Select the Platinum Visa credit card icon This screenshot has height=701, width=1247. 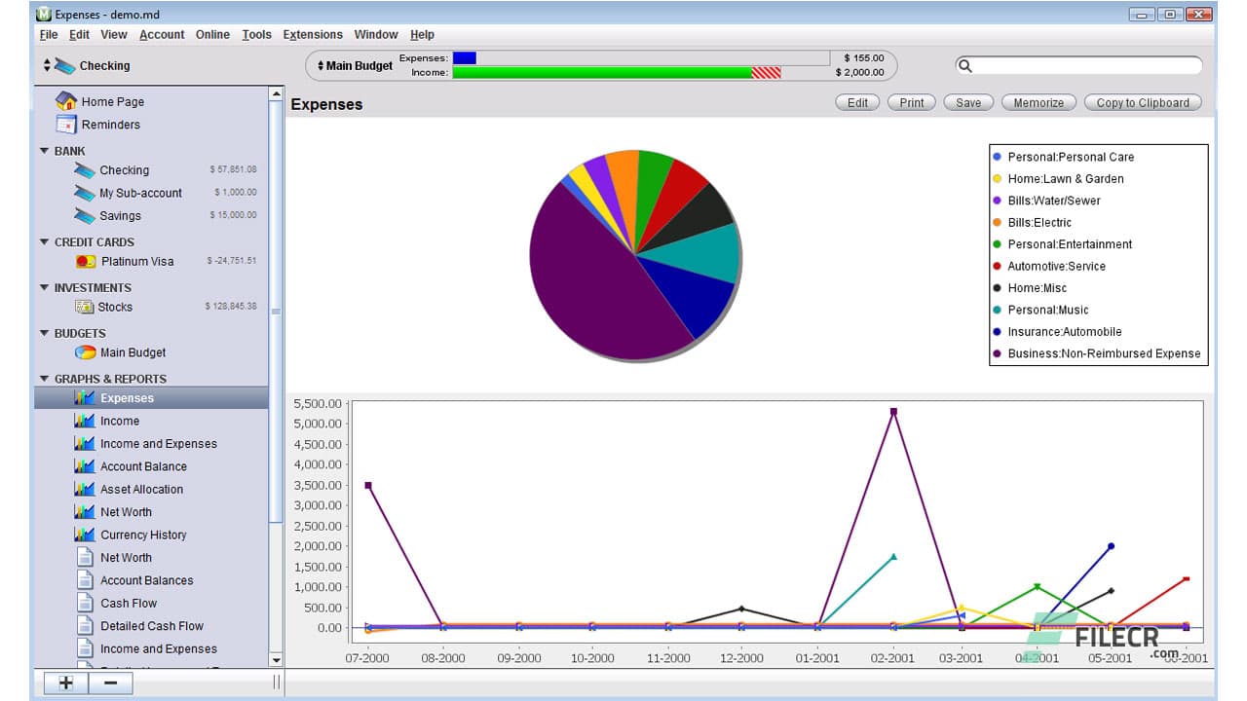pyautogui.click(x=86, y=261)
